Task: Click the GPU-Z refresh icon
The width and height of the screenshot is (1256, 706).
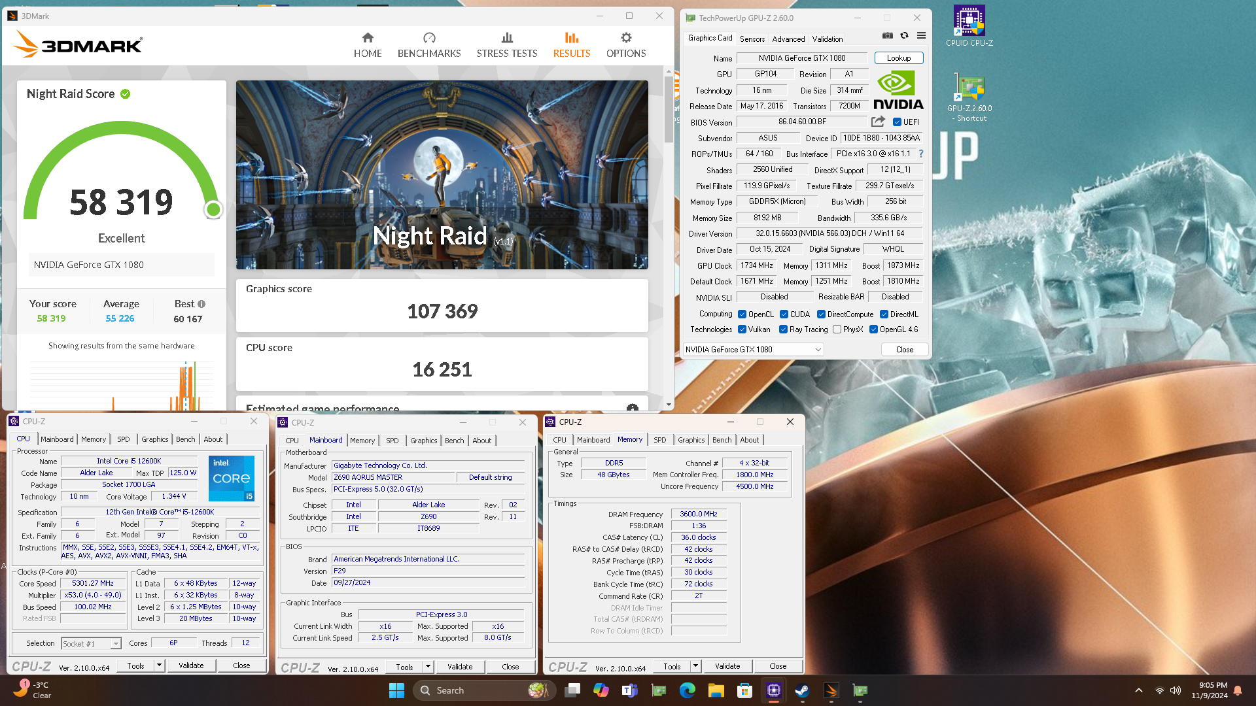Action: click(904, 36)
